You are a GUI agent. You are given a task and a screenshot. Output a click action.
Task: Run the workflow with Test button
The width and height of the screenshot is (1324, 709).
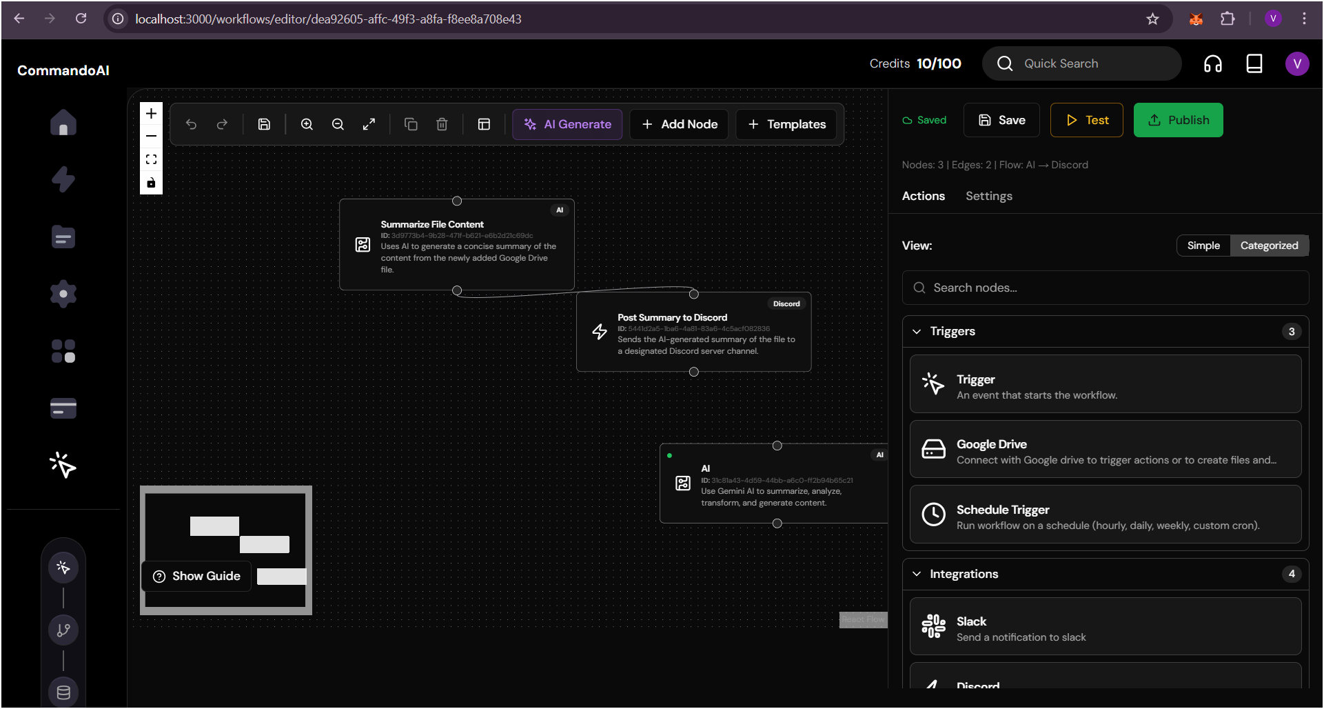coord(1087,120)
